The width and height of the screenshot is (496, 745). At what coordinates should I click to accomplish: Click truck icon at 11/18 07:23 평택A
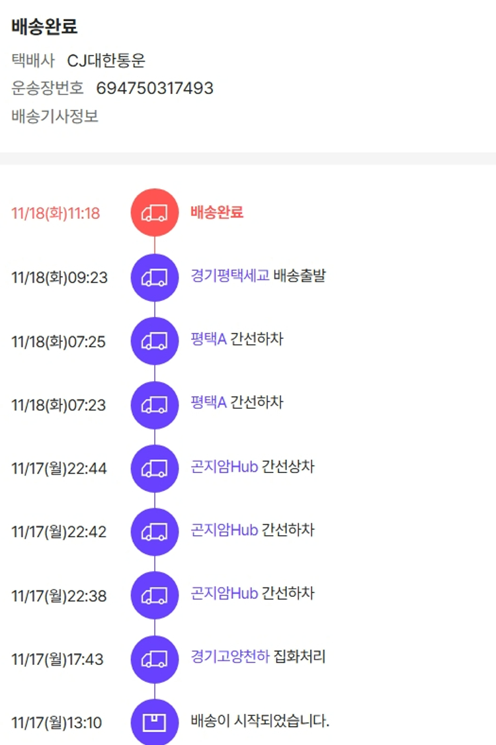point(155,404)
